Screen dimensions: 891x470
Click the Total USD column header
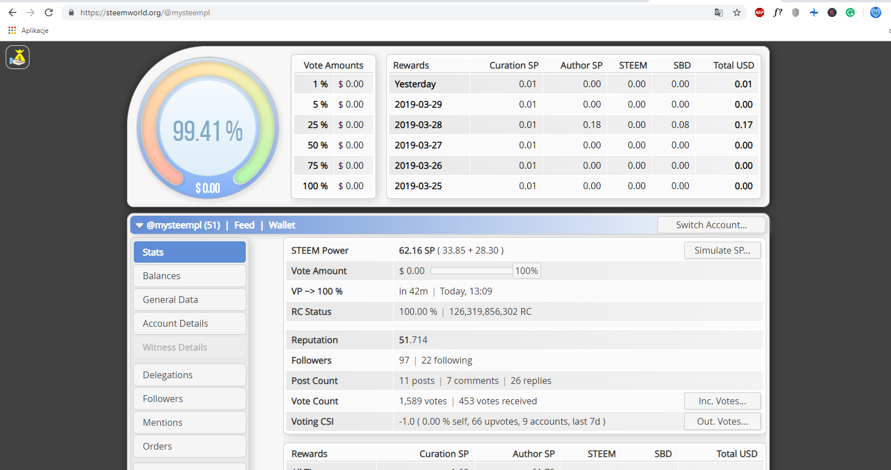734,65
